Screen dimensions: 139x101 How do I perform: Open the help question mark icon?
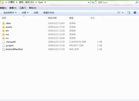(135, 13)
